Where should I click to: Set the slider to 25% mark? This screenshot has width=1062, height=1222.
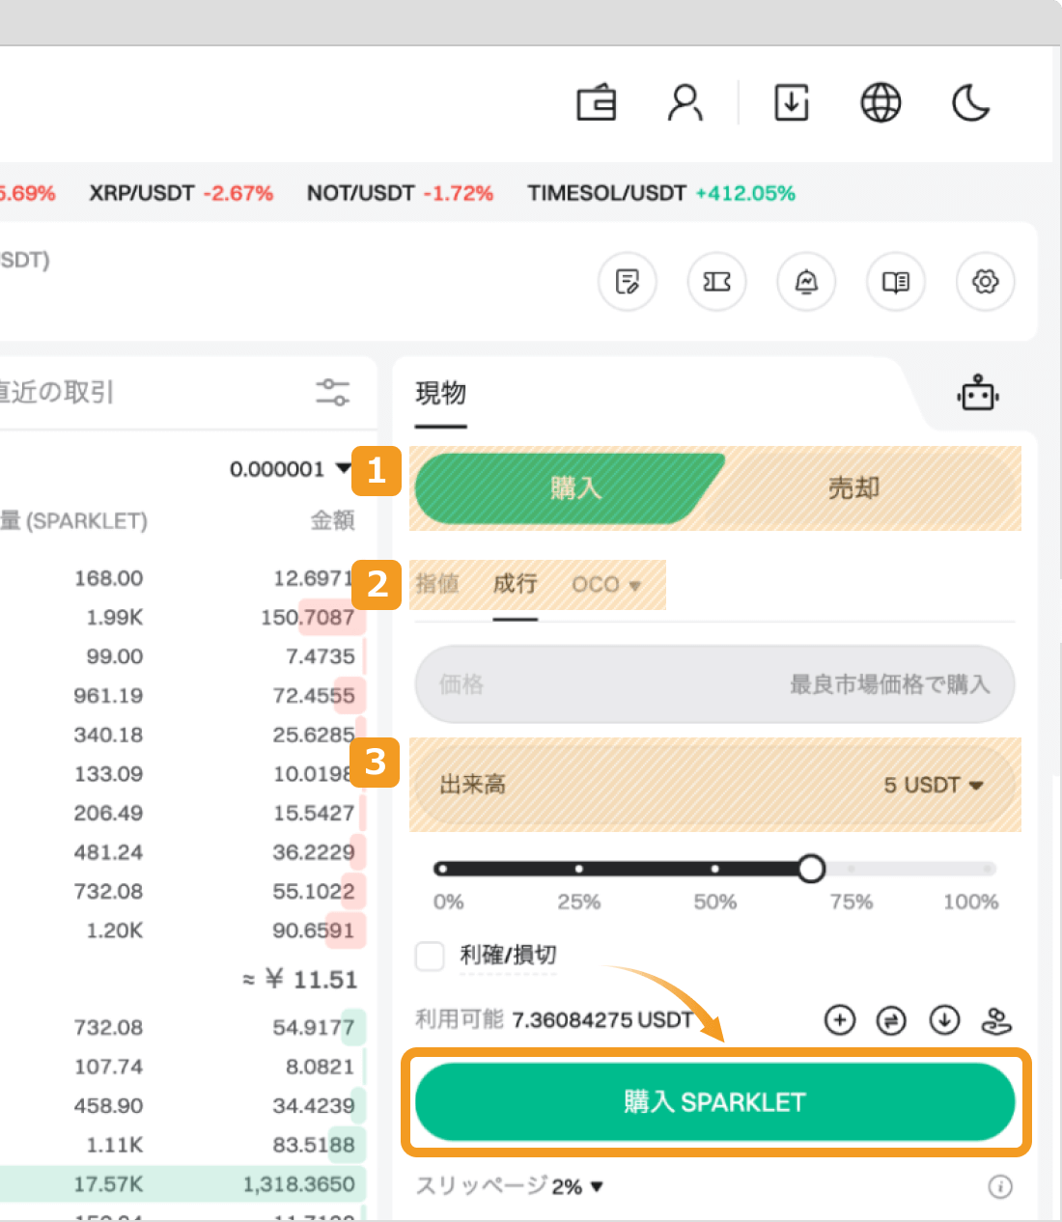tap(578, 869)
